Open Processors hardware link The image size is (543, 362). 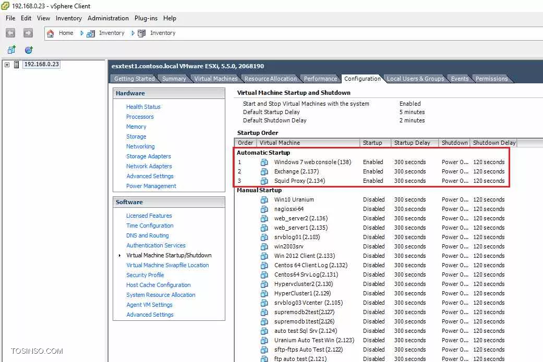coord(140,117)
